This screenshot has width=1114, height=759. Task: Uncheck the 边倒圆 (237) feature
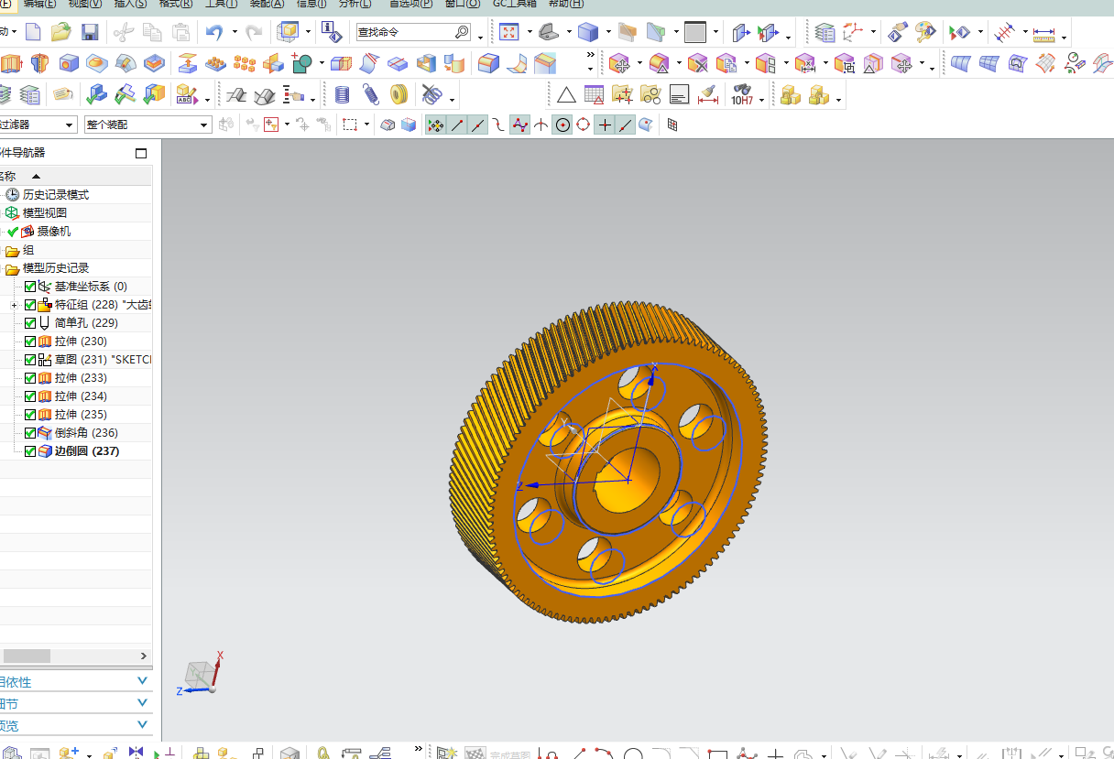[x=30, y=451]
